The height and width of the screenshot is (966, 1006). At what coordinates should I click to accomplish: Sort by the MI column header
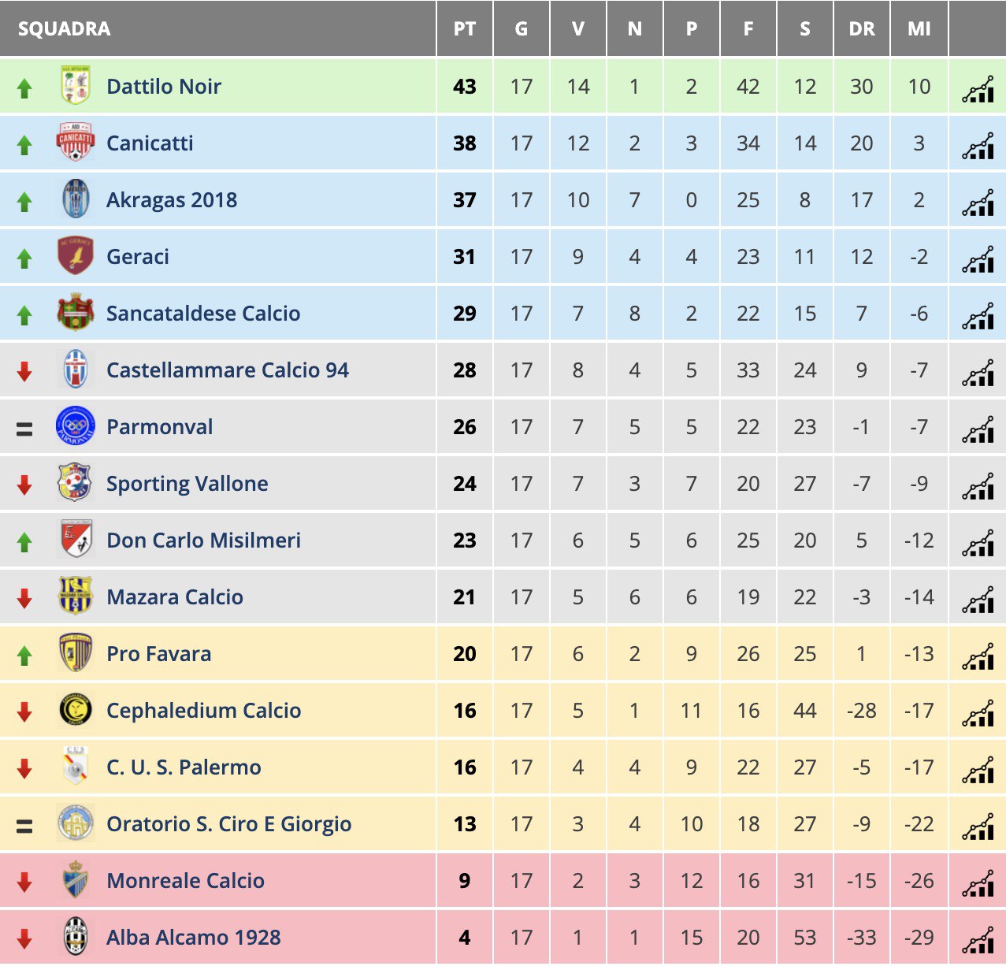[919, 29]
